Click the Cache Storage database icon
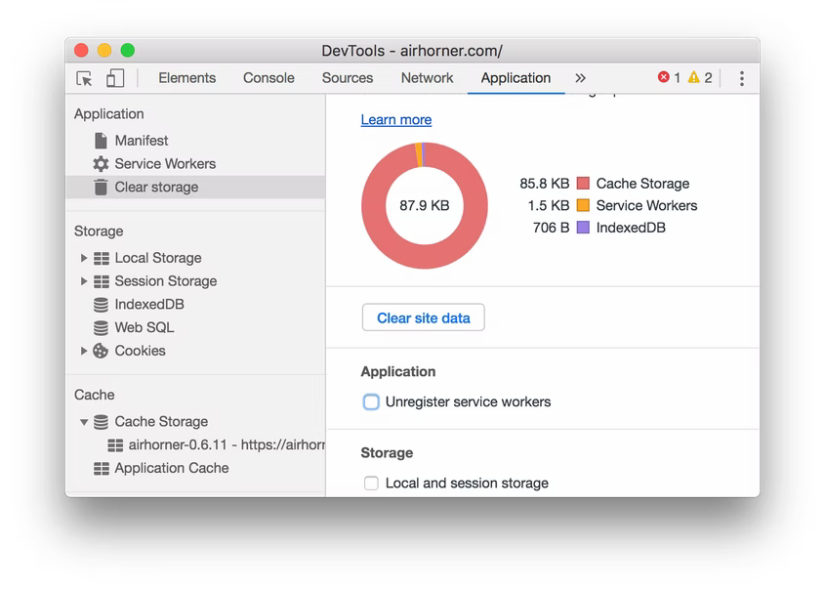825x590 pixels. tap(101, 422)
